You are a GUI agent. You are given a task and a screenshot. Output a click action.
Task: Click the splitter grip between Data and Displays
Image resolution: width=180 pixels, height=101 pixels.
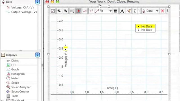pos(21,50)
